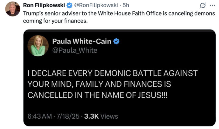Click verified badge beside Paula White-Cain
Image resolution: width=219 pixels, height=129 pixels.
click(x=116, y=41)
